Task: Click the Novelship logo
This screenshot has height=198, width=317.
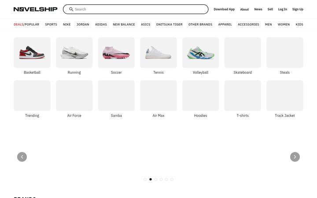Action: 35,9
